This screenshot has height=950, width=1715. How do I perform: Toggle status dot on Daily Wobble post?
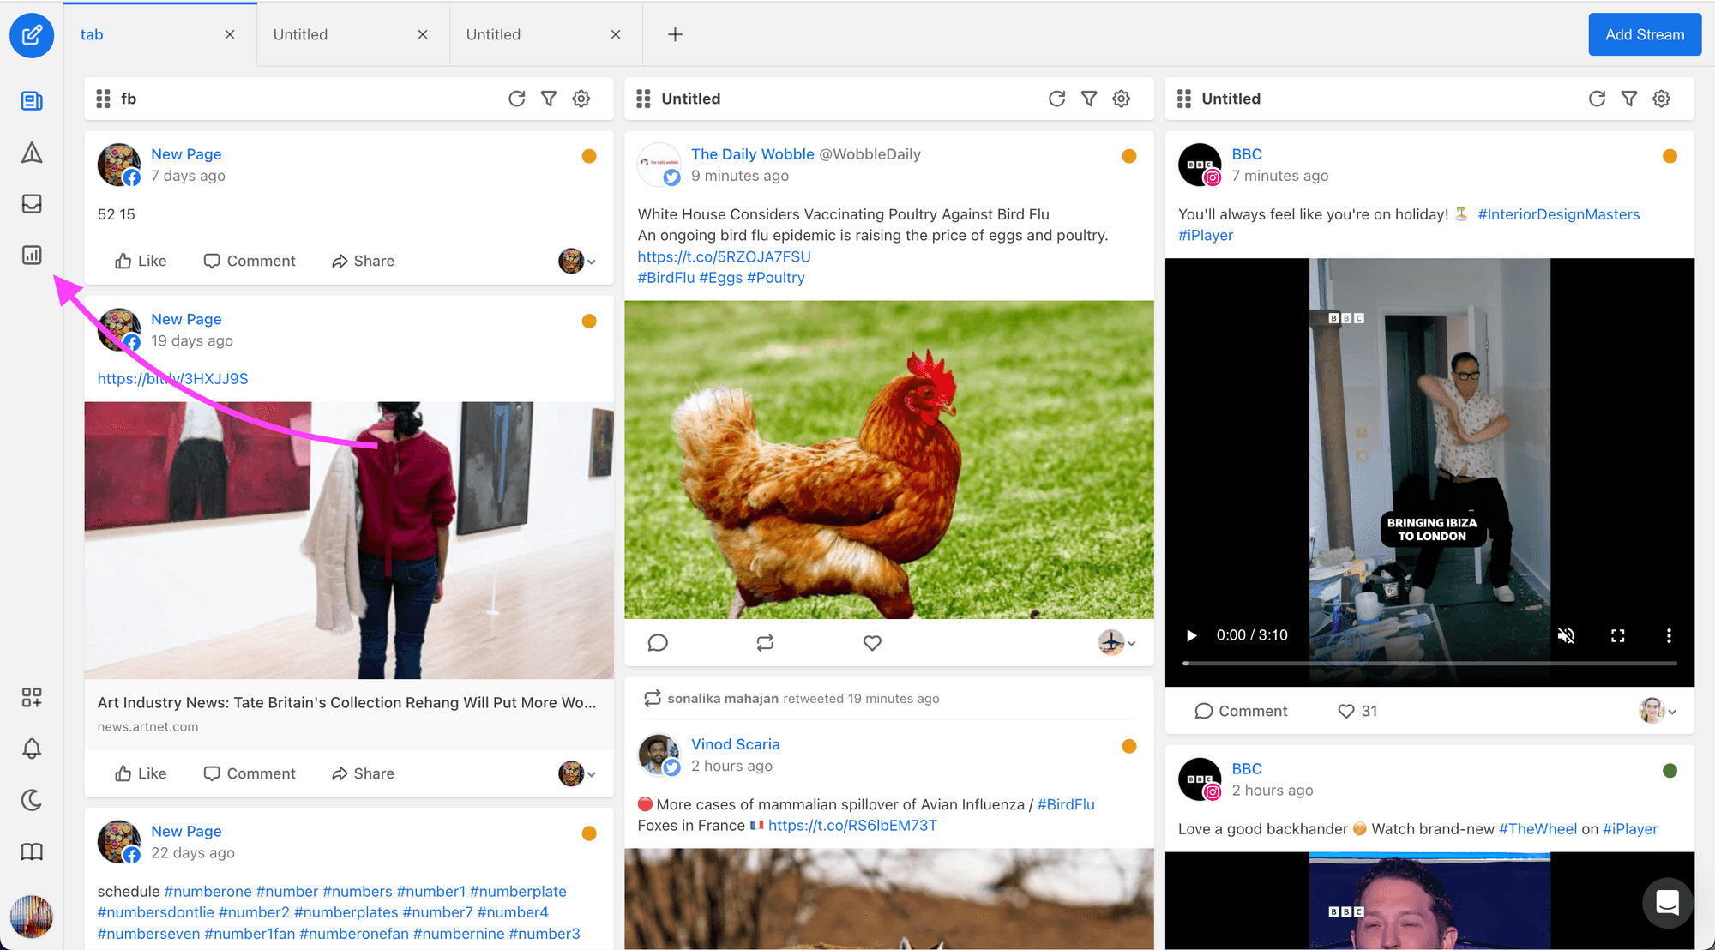tap(1129, 156)
